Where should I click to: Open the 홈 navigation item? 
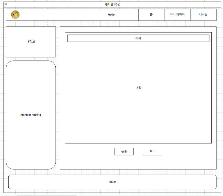click(x=151, y=15)
